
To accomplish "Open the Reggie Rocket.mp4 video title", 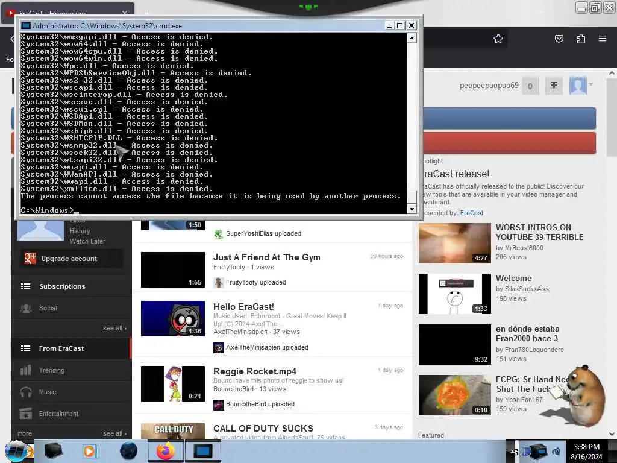I will coord(255,371).
